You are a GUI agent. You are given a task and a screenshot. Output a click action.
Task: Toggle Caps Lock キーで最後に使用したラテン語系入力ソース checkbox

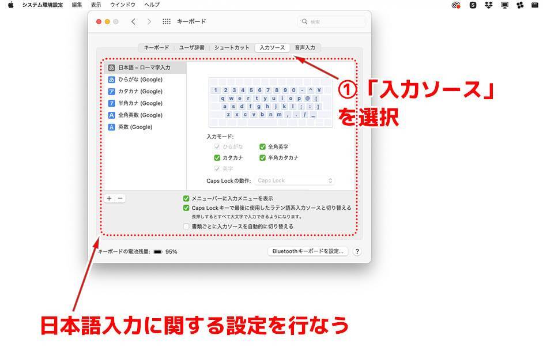point(186,208)
